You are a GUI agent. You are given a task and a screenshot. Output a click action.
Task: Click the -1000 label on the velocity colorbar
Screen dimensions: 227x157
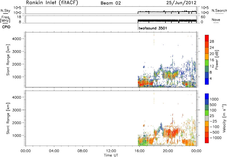(x=216, y=138)
